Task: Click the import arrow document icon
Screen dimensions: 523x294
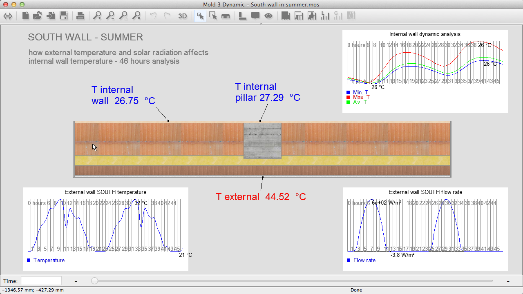Action: pyautogui.click(x=51, y=16)
